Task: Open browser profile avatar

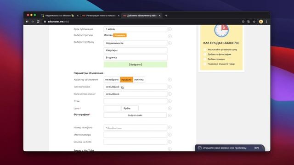Action: (261, 22)
